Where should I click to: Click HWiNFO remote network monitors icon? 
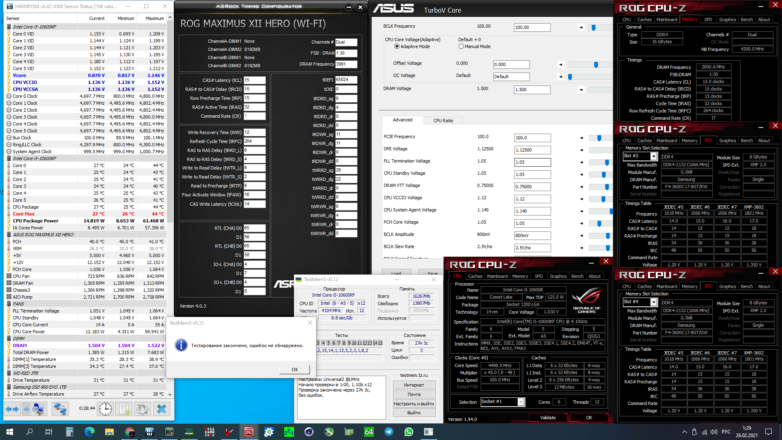pos(60,409)
